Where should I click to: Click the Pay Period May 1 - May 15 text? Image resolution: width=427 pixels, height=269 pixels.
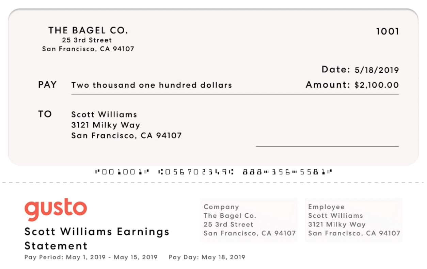91,257
